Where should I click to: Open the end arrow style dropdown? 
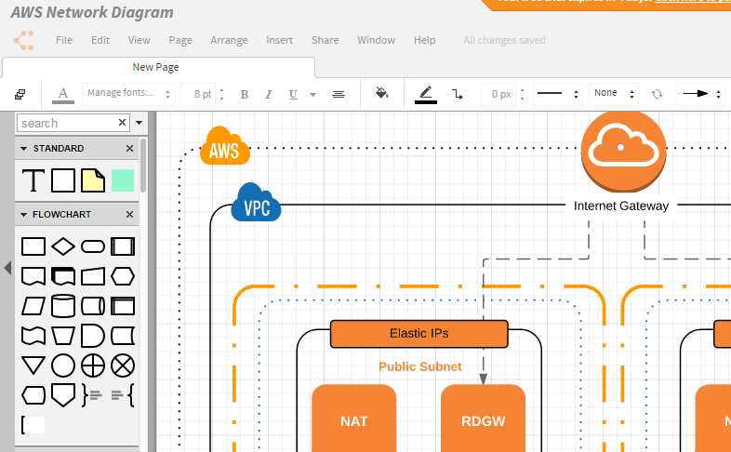tap(700, 94)
